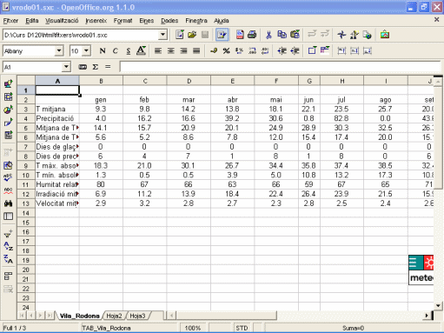Go to last sheet tab arrow
The image size is (444, 333).
pyautogui.click(x=50, y=316)
